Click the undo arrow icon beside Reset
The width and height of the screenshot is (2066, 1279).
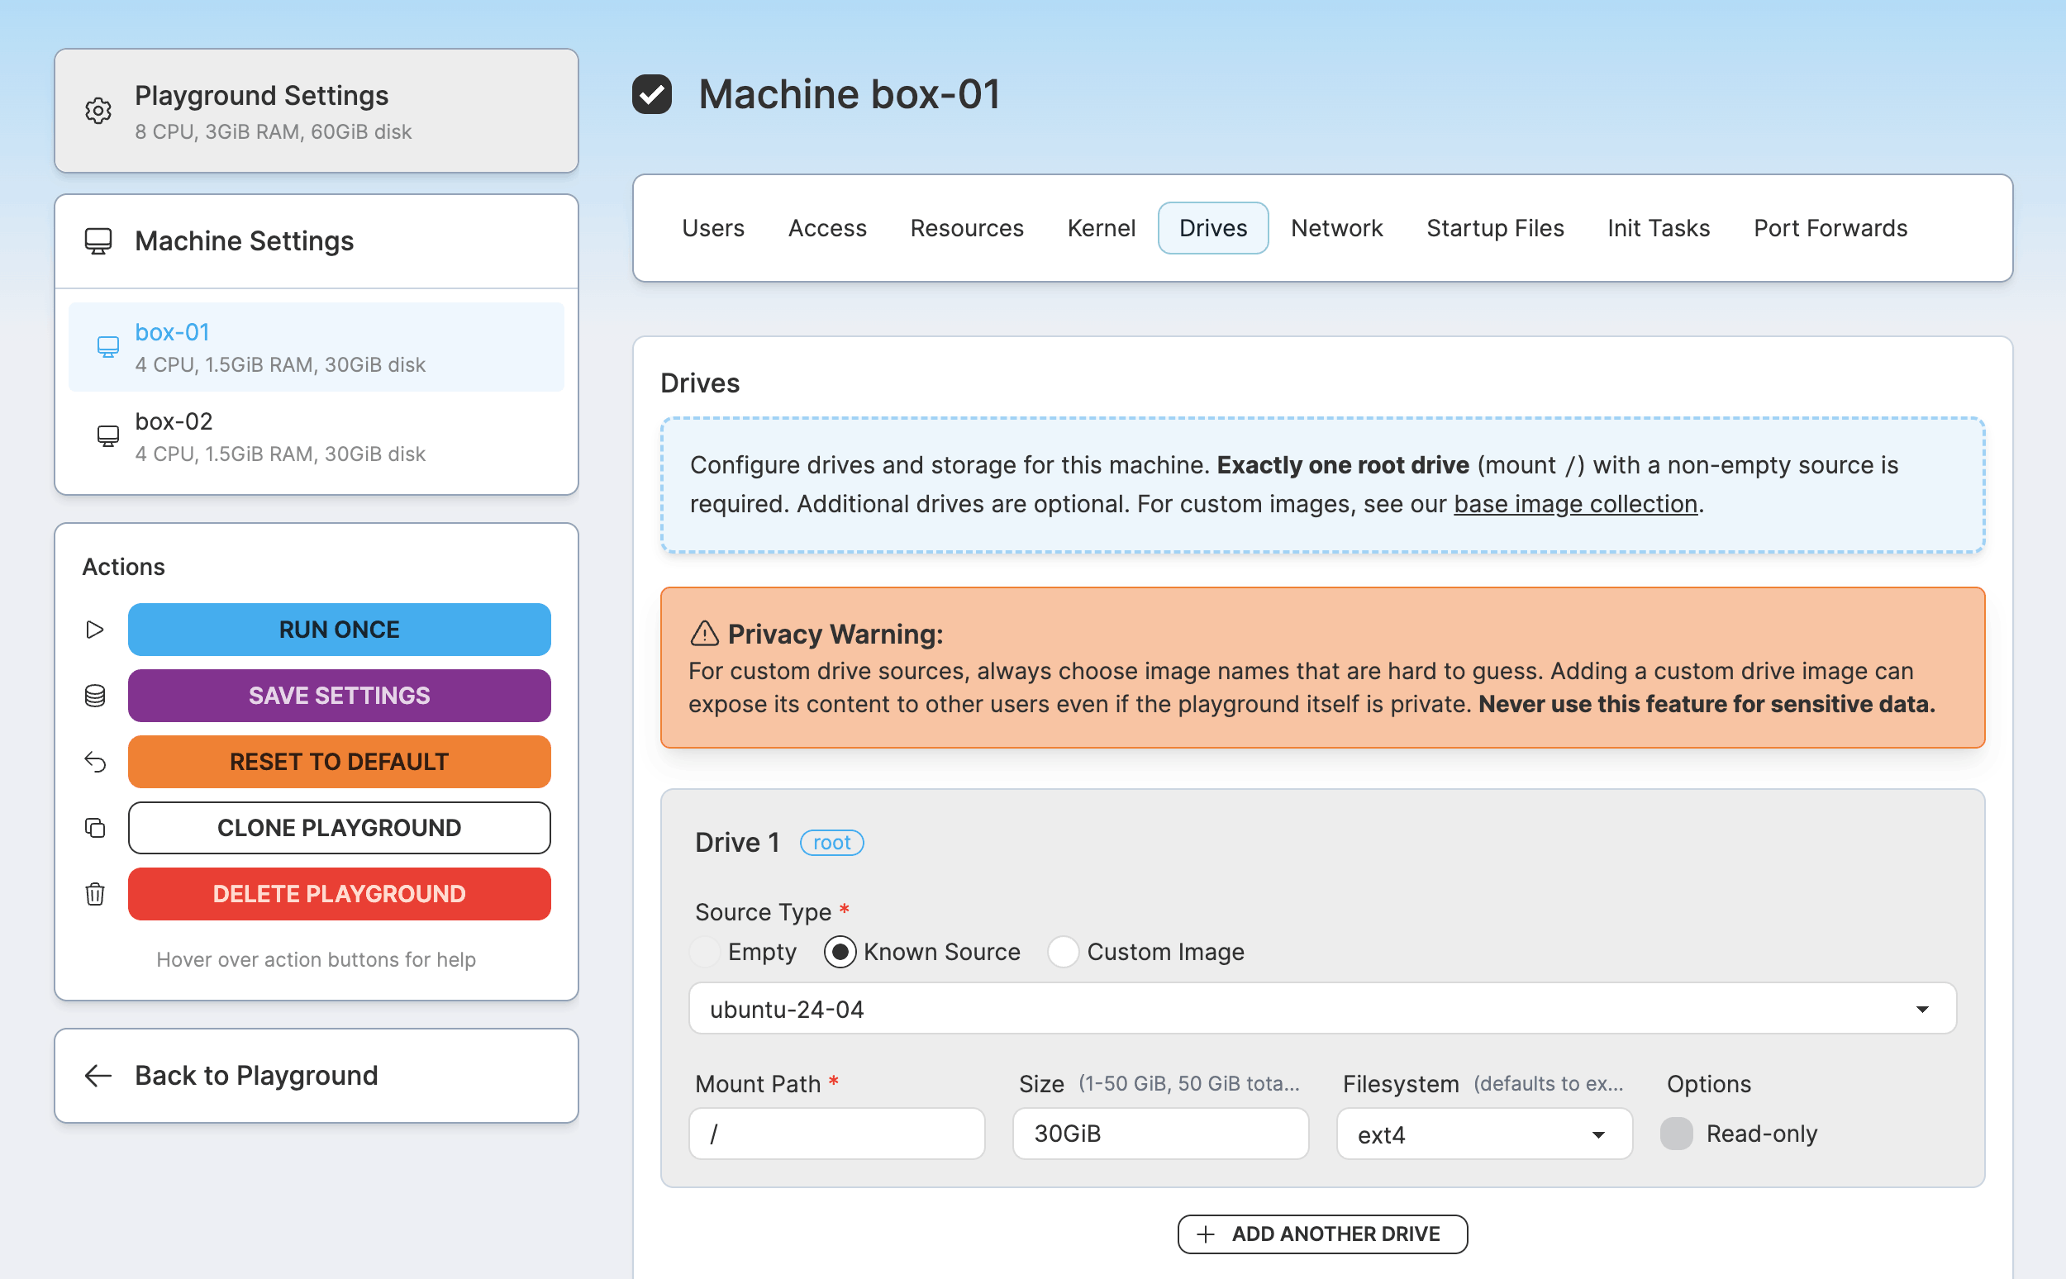tap(95, 761)
